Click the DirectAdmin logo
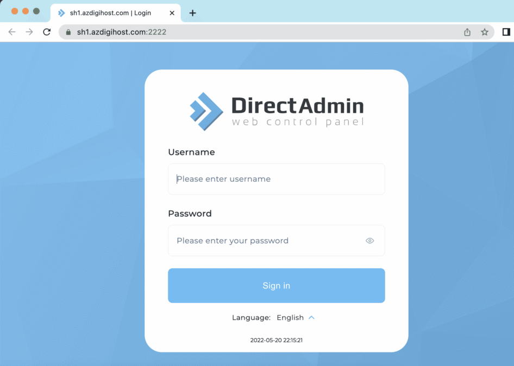514x366 pixels. point(277,112)
